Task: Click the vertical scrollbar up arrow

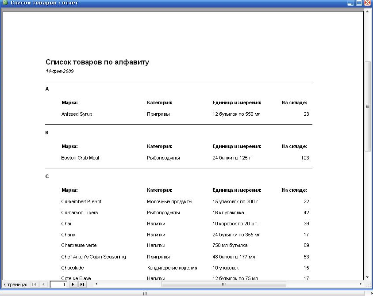Action: 367,11
